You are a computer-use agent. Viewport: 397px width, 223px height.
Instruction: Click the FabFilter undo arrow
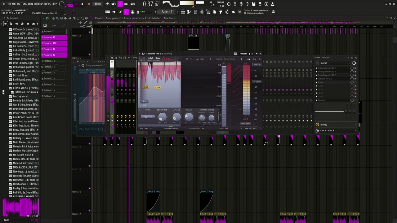[187, 59]
